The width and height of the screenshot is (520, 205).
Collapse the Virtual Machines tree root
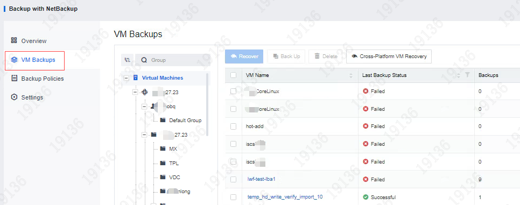tap(127, 78)
